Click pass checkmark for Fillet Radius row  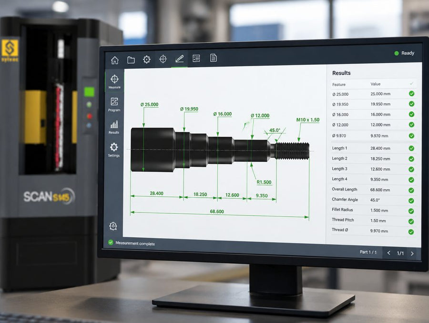click(x=411, y=211)
